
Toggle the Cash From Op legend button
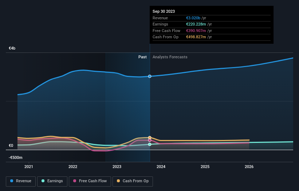coord(133,181)
